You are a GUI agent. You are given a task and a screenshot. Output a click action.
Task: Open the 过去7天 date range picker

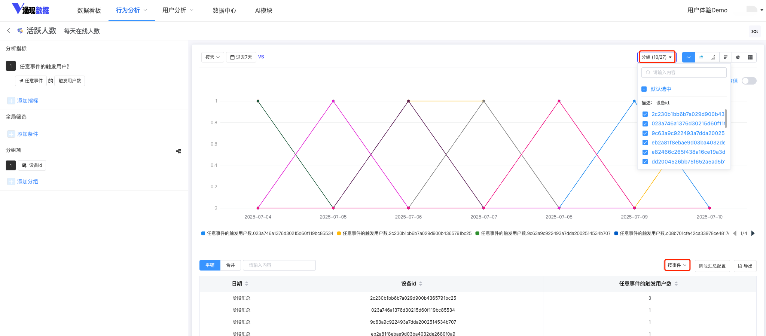tap(241, 57)
